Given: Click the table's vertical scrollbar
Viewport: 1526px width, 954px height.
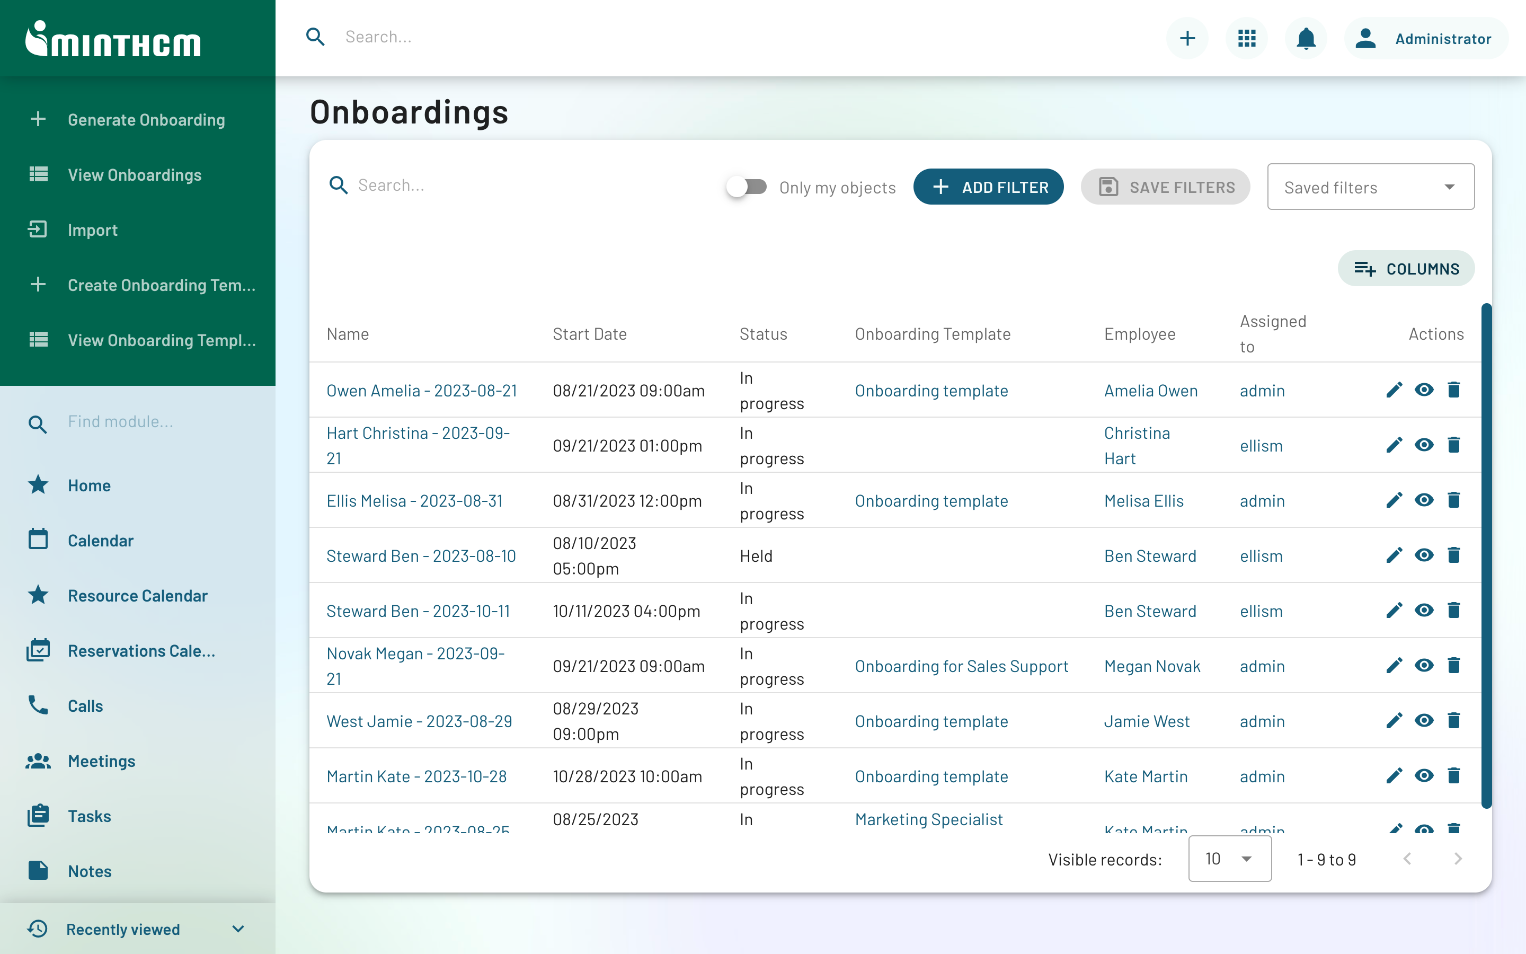Looking at the screenshot, I should tap(1486, 555).
